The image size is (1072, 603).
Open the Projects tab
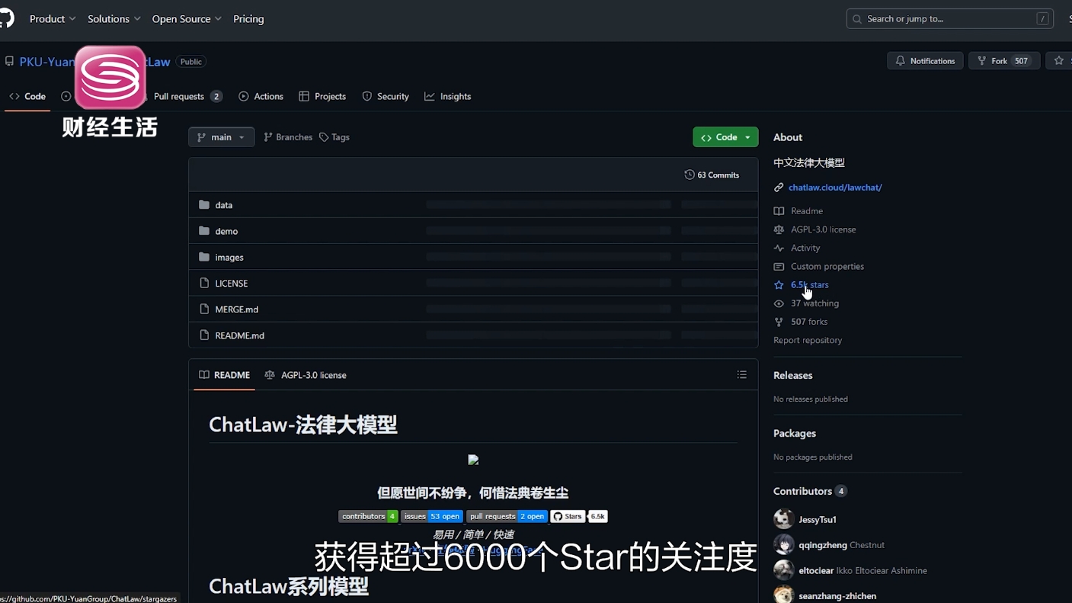pyautogui.click(x=322, y=96)
